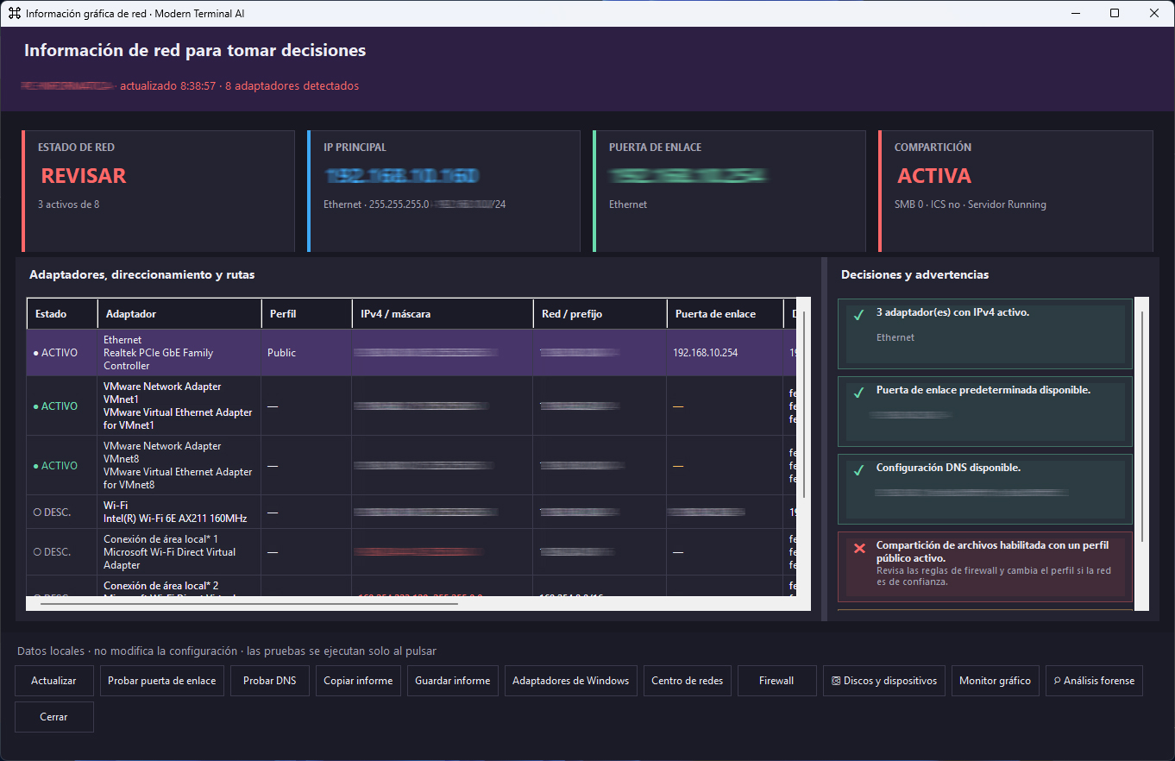Click the check icon next to Puerta de enlace predeterminada
The image size is (1175, 761).
pos(858,393)
